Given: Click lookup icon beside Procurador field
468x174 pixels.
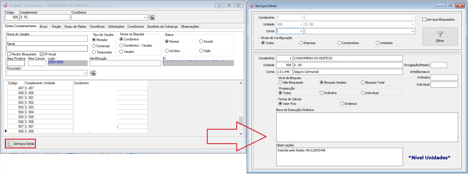Looking at the screenshot, I should click(x=93, y=73).
